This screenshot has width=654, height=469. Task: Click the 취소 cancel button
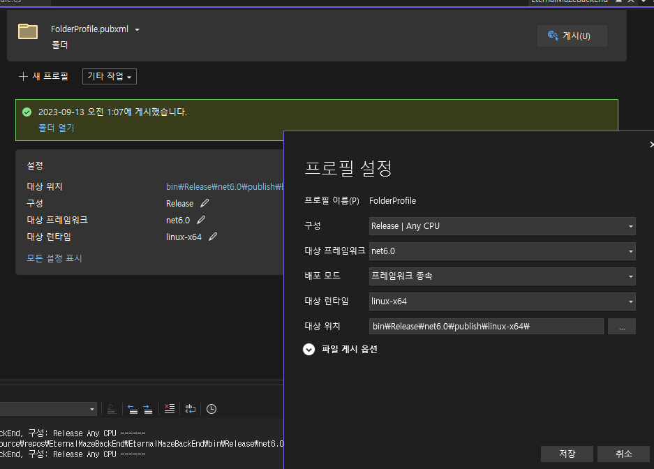point(623,454)
